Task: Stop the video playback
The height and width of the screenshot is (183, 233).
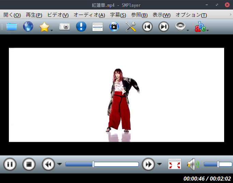Action: 29,164
